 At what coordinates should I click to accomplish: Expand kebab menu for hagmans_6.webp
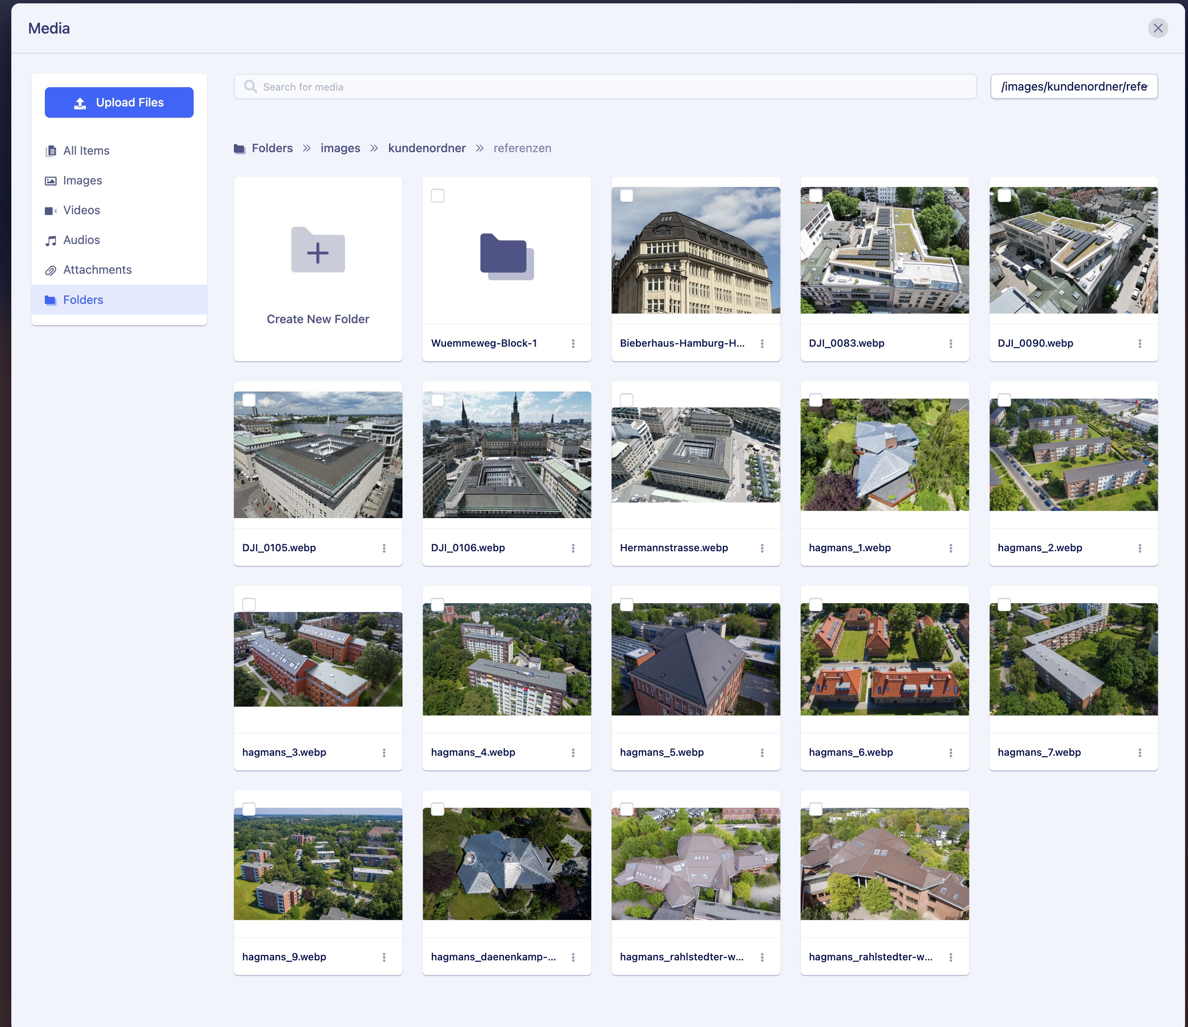pyautogui.click(x=951, y=752)
